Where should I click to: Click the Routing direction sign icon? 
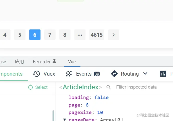click(114, 74)
